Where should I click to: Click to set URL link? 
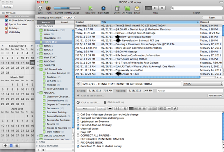90,102
